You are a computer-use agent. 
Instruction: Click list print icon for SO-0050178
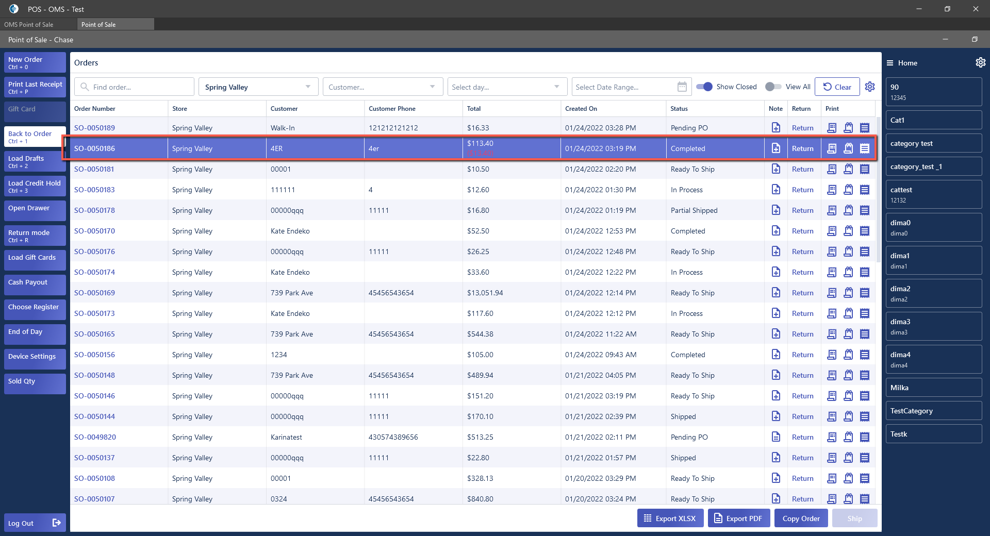pyautogui.click(x=865, y=210)
